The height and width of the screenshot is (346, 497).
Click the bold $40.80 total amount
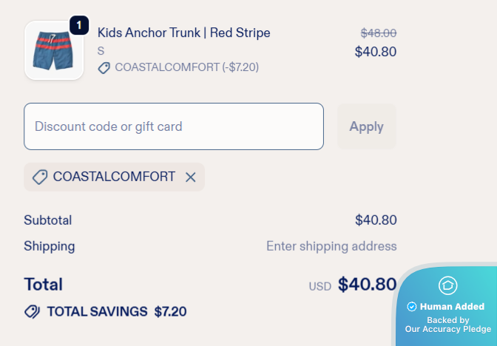click(x=367, y=285)
